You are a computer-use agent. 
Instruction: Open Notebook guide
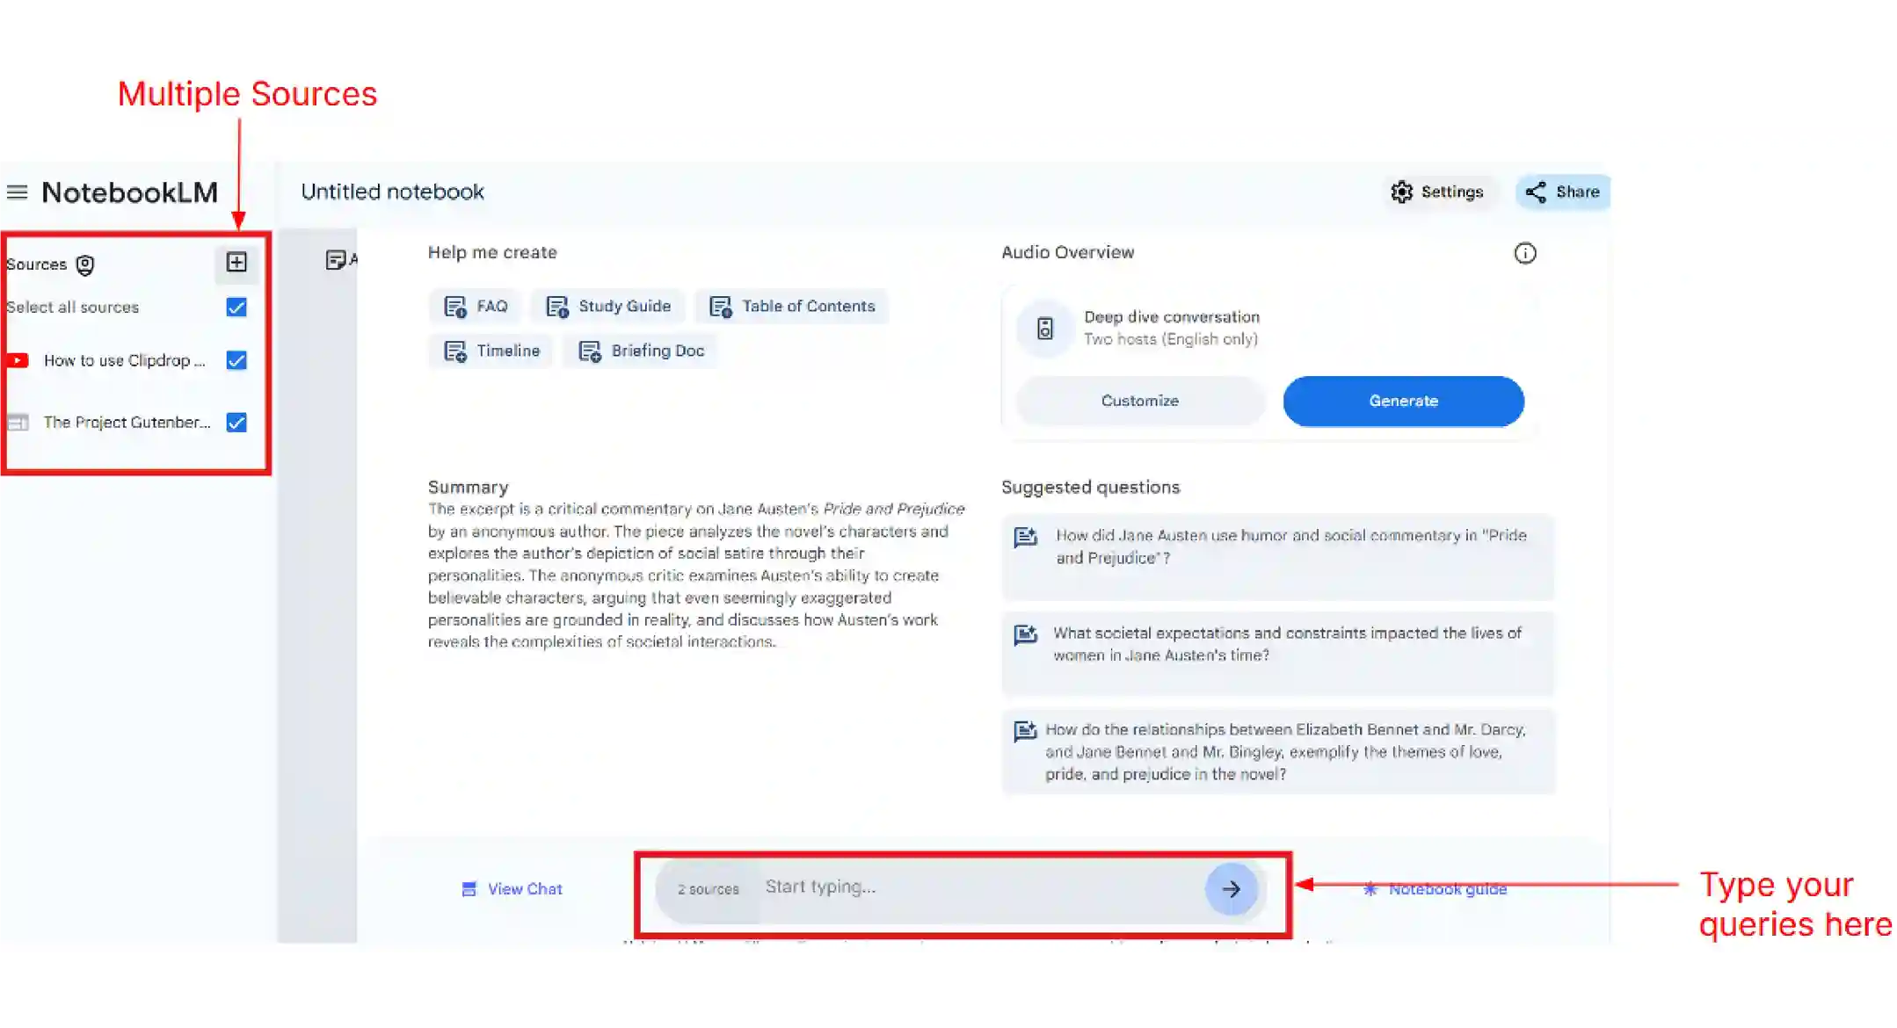[x=1435, y=889]
